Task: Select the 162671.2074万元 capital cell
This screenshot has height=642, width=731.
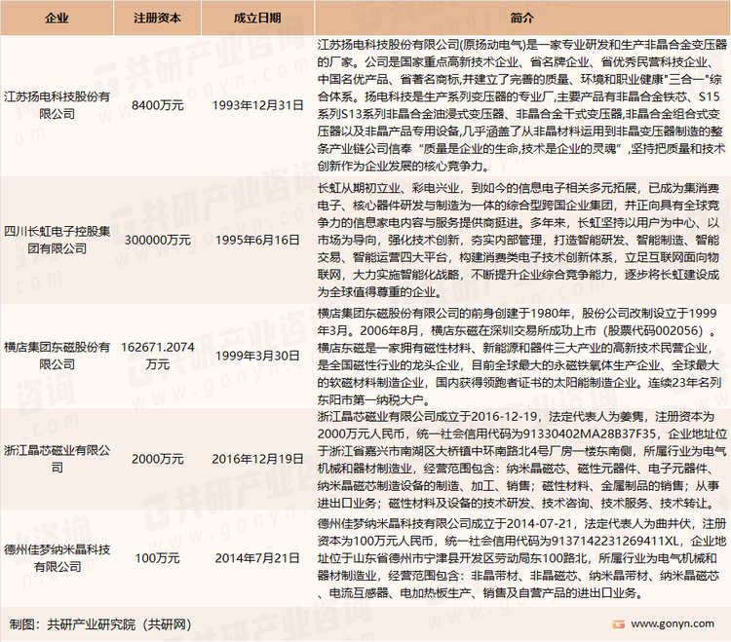Action: [157, 356]
